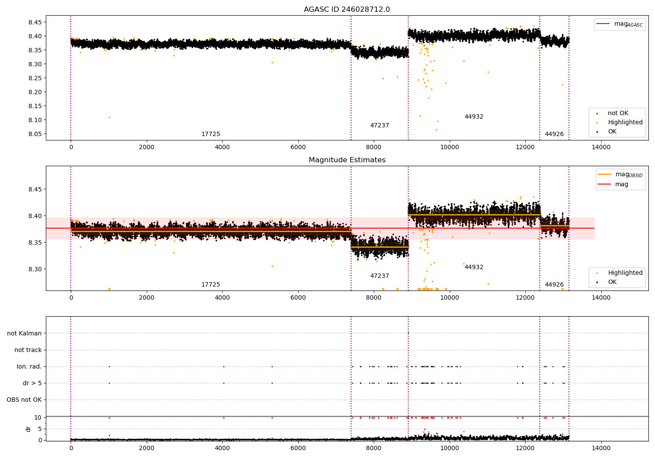The width and height of the screenshot is (655, 458).
Task: Click the red 'mag' legend line
Action: [605, 184]
